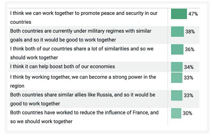Click the 36% value label
212x138 pixels.
[x=190, y=49]
